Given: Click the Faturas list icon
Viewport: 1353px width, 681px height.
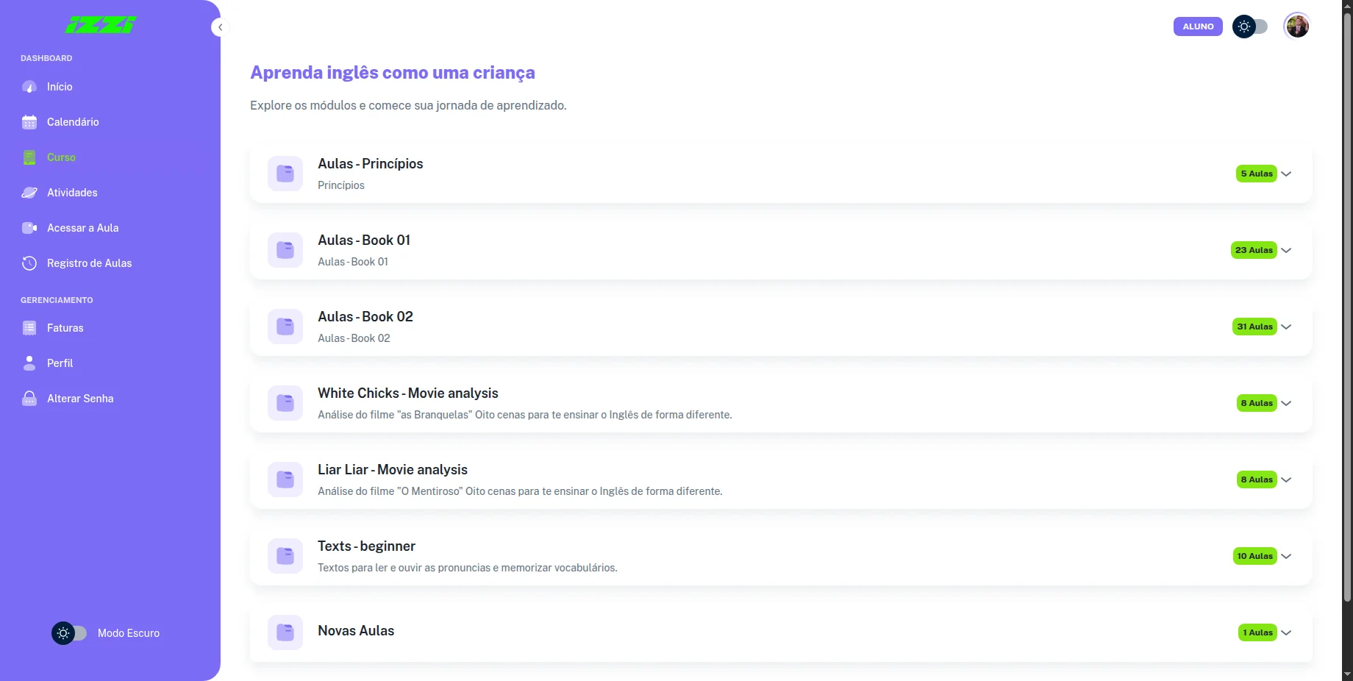Looking at the screenshot, I should click(29, 328).
